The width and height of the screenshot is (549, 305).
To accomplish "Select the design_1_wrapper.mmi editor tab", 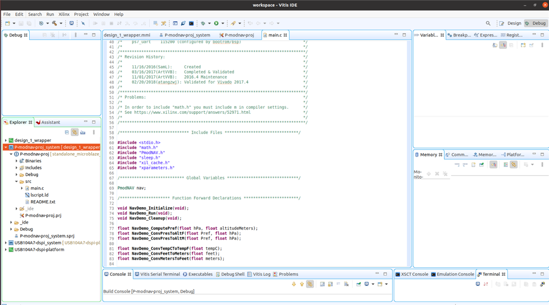I will (127, 35).
